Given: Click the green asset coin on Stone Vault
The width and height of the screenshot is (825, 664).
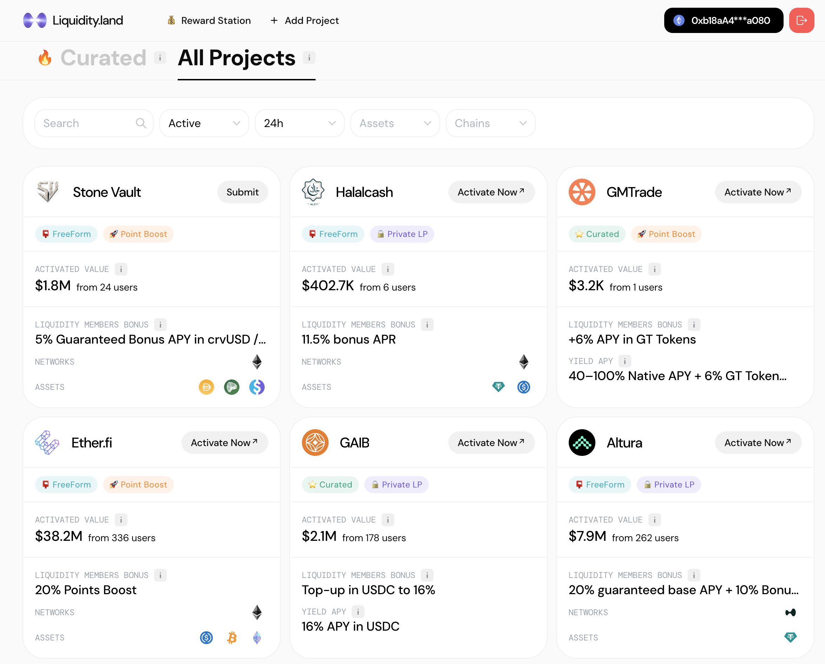Looking at the screenshot, I should click(x=231, y=387).
